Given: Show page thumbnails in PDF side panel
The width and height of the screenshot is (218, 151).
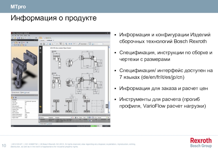Looking at the screenshot, I should [x=40, y=48].
